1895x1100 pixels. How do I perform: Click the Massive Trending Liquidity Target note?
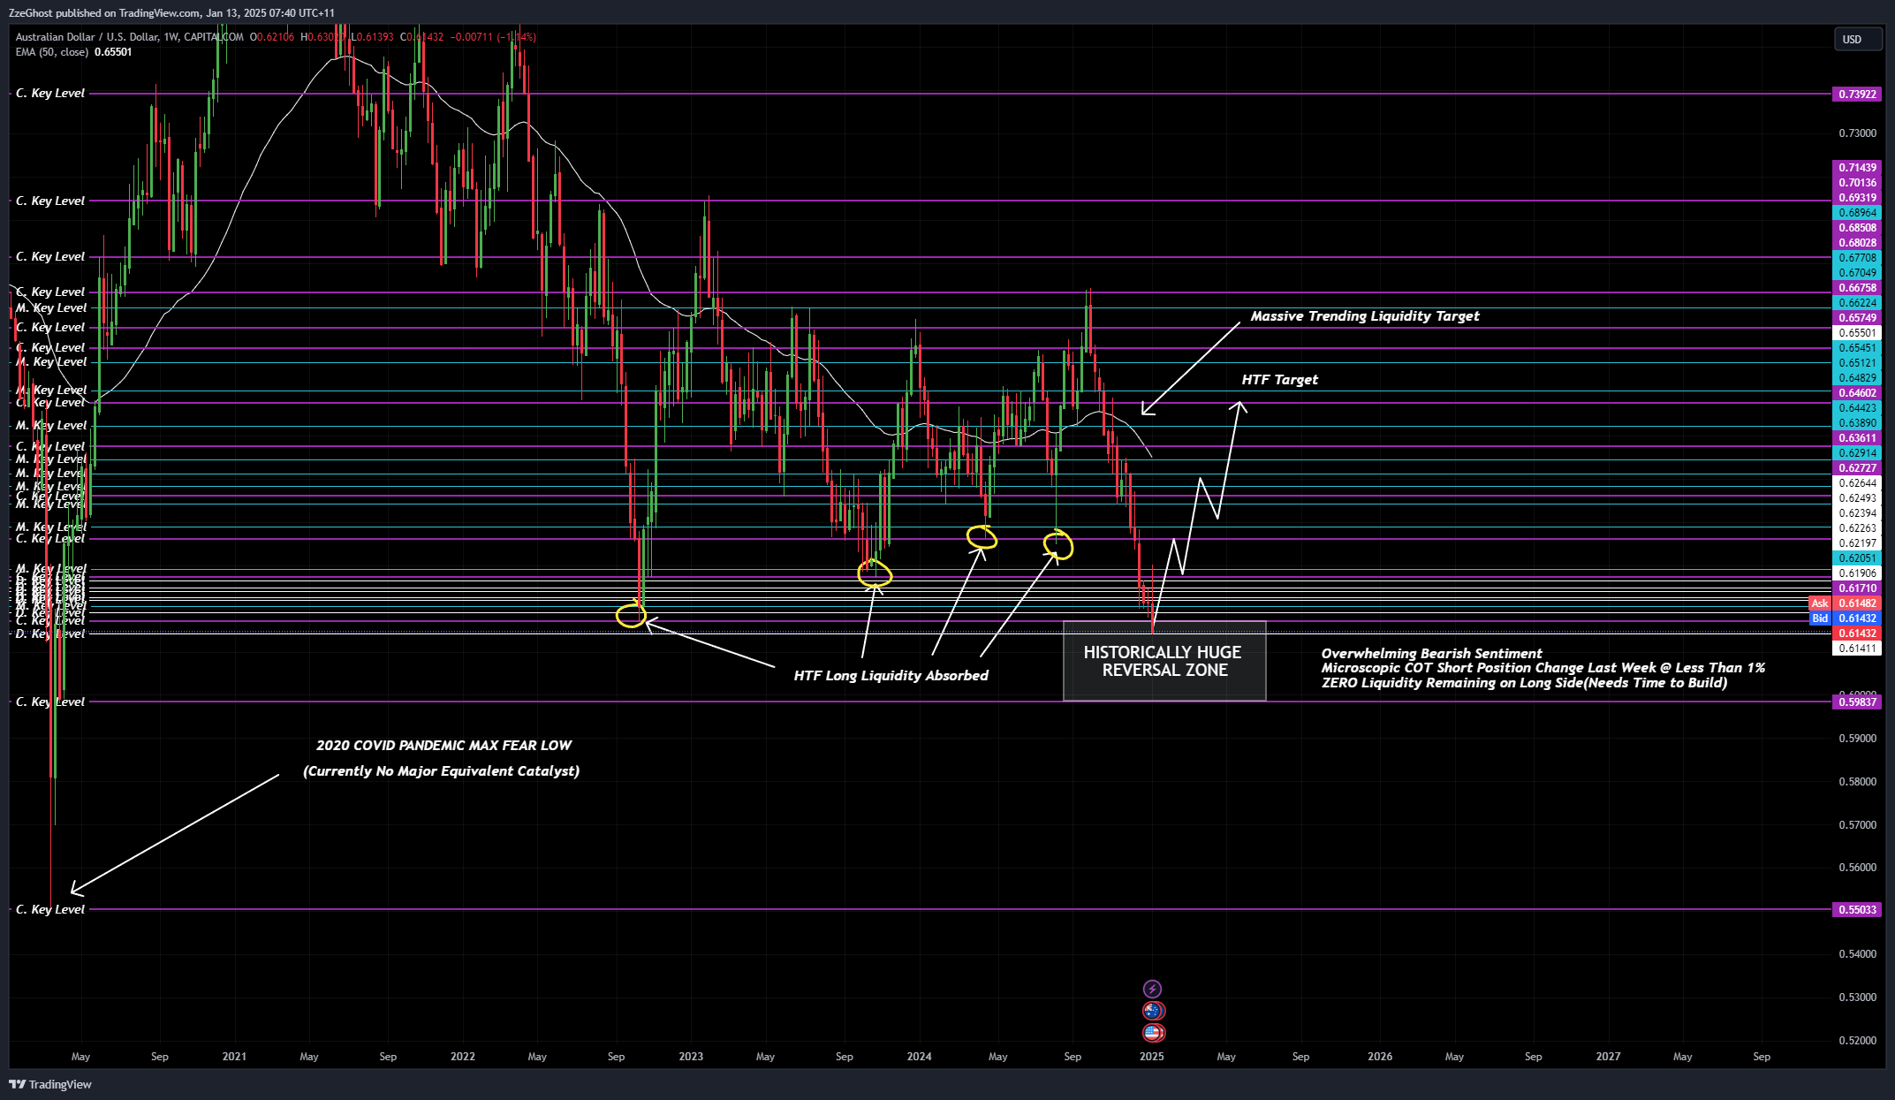coord(1365,316)
